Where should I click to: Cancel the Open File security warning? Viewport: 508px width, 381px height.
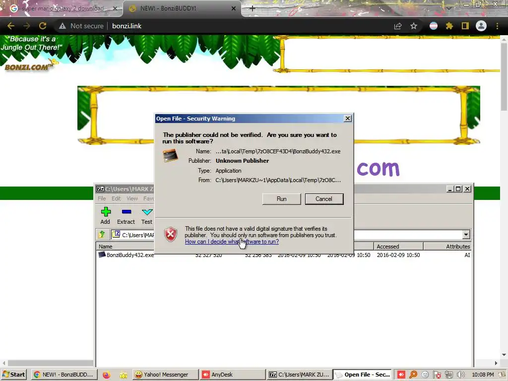pyautogui.click(x=324, y=199)
